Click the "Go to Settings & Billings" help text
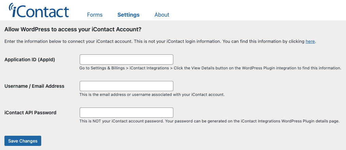346x150 pixels. (210, 68)
